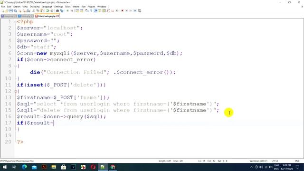Screen dimensions: 304x171
Task: Open the ? help menu
Action: tap(109, 7)
